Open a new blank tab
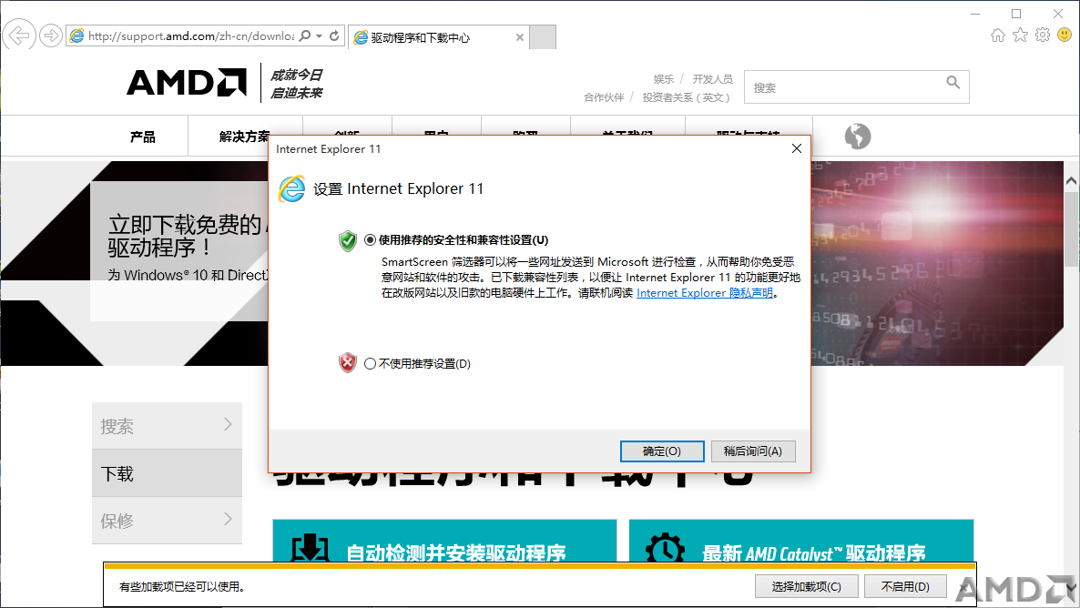The image size is (1080, 608). point(543,37)
